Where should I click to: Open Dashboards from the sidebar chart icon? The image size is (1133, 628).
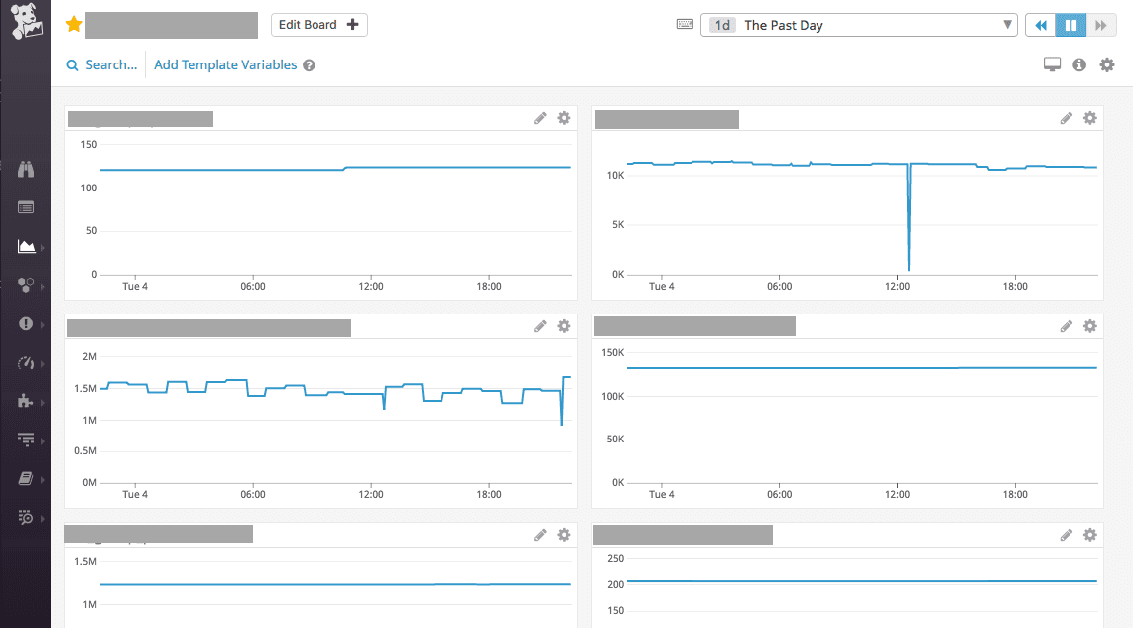[27, 246]
